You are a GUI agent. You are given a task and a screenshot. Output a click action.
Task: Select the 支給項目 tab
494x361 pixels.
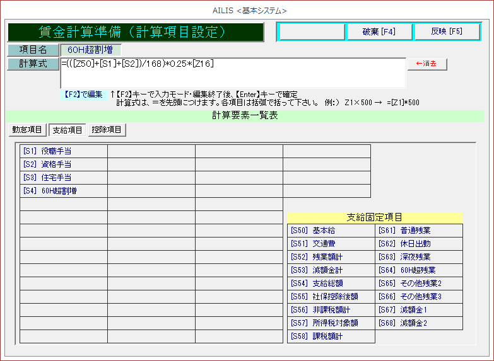pyautogui.click(x=67, y=130)
